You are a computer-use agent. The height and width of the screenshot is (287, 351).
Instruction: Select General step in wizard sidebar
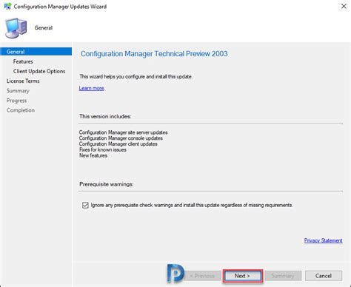pyautogui.click(x=36, y=52)
